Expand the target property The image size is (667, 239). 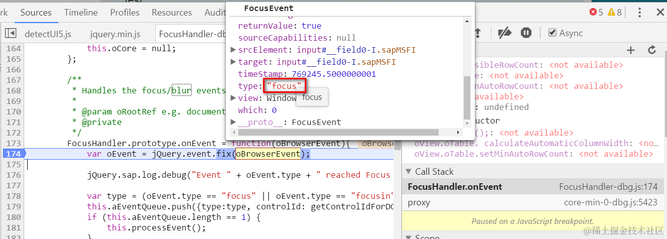[233, 62]
